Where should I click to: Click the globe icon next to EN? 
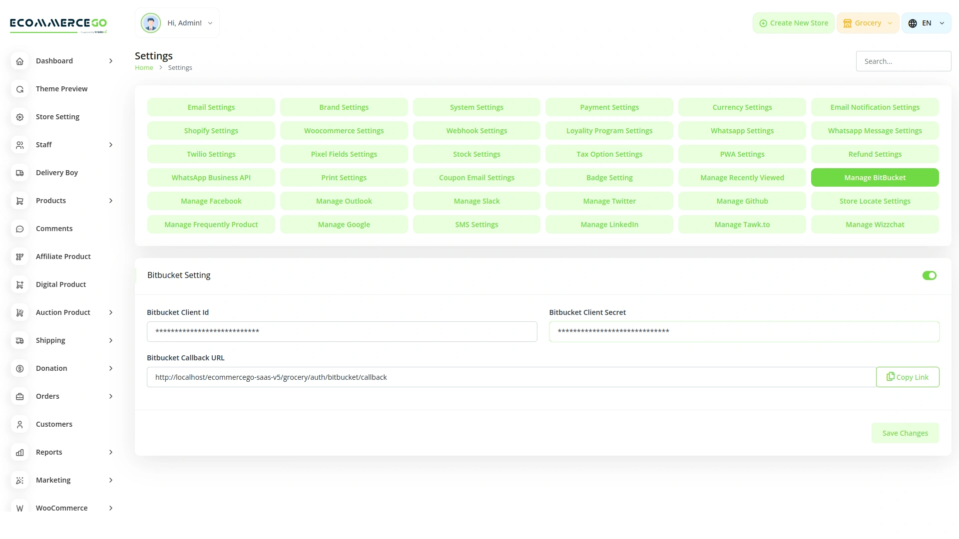pos(912,23)
